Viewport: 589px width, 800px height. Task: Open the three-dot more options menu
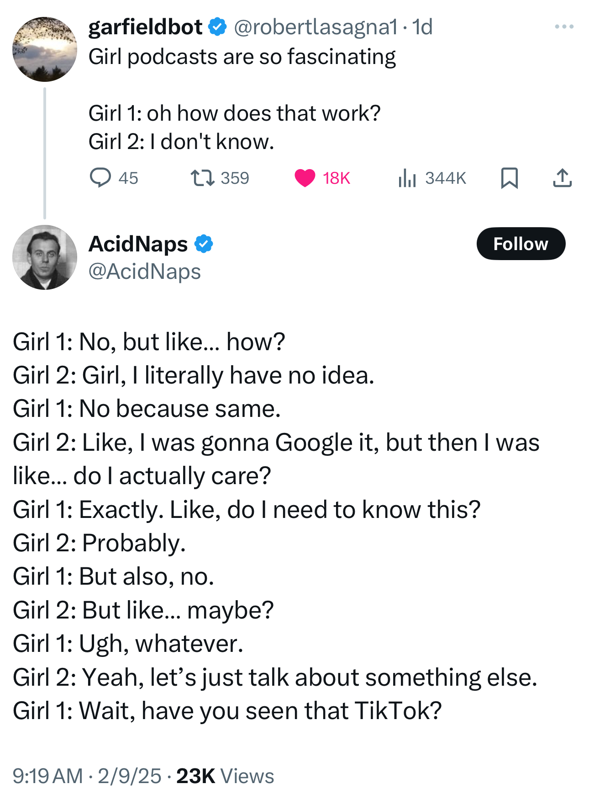click(x=564, y=27)
